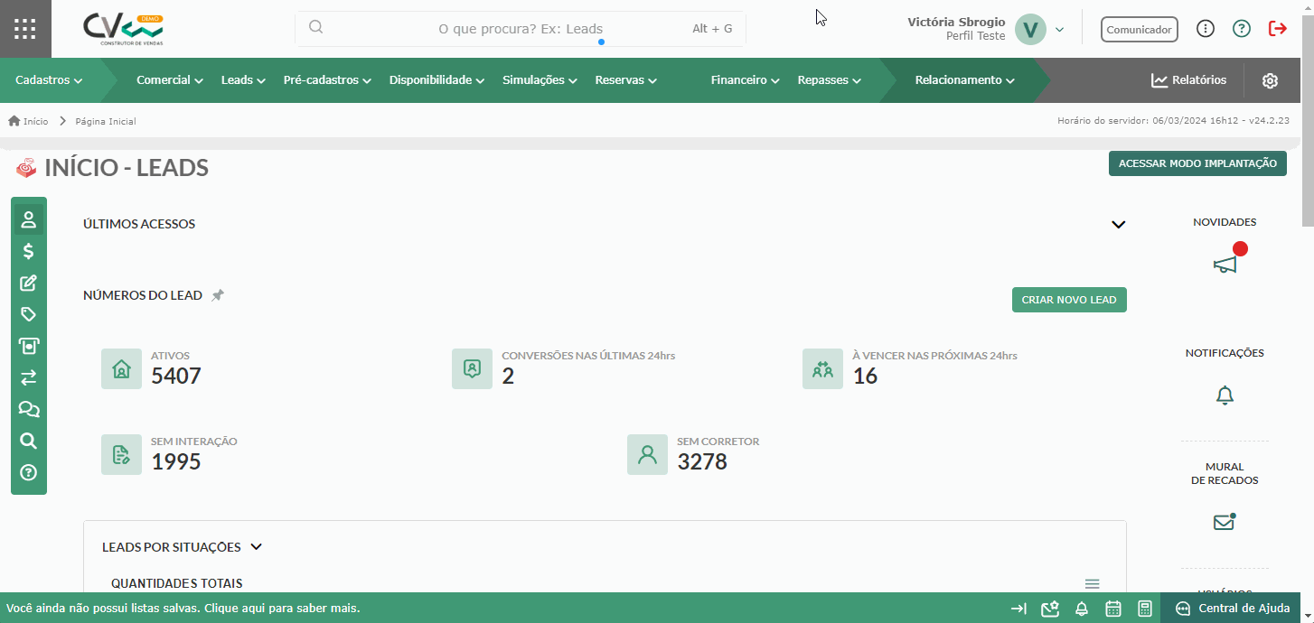Image resolution: width=1314 pixels, height=623 pixels.
Task: Open the Repasses menu
Action: point(829,80)
